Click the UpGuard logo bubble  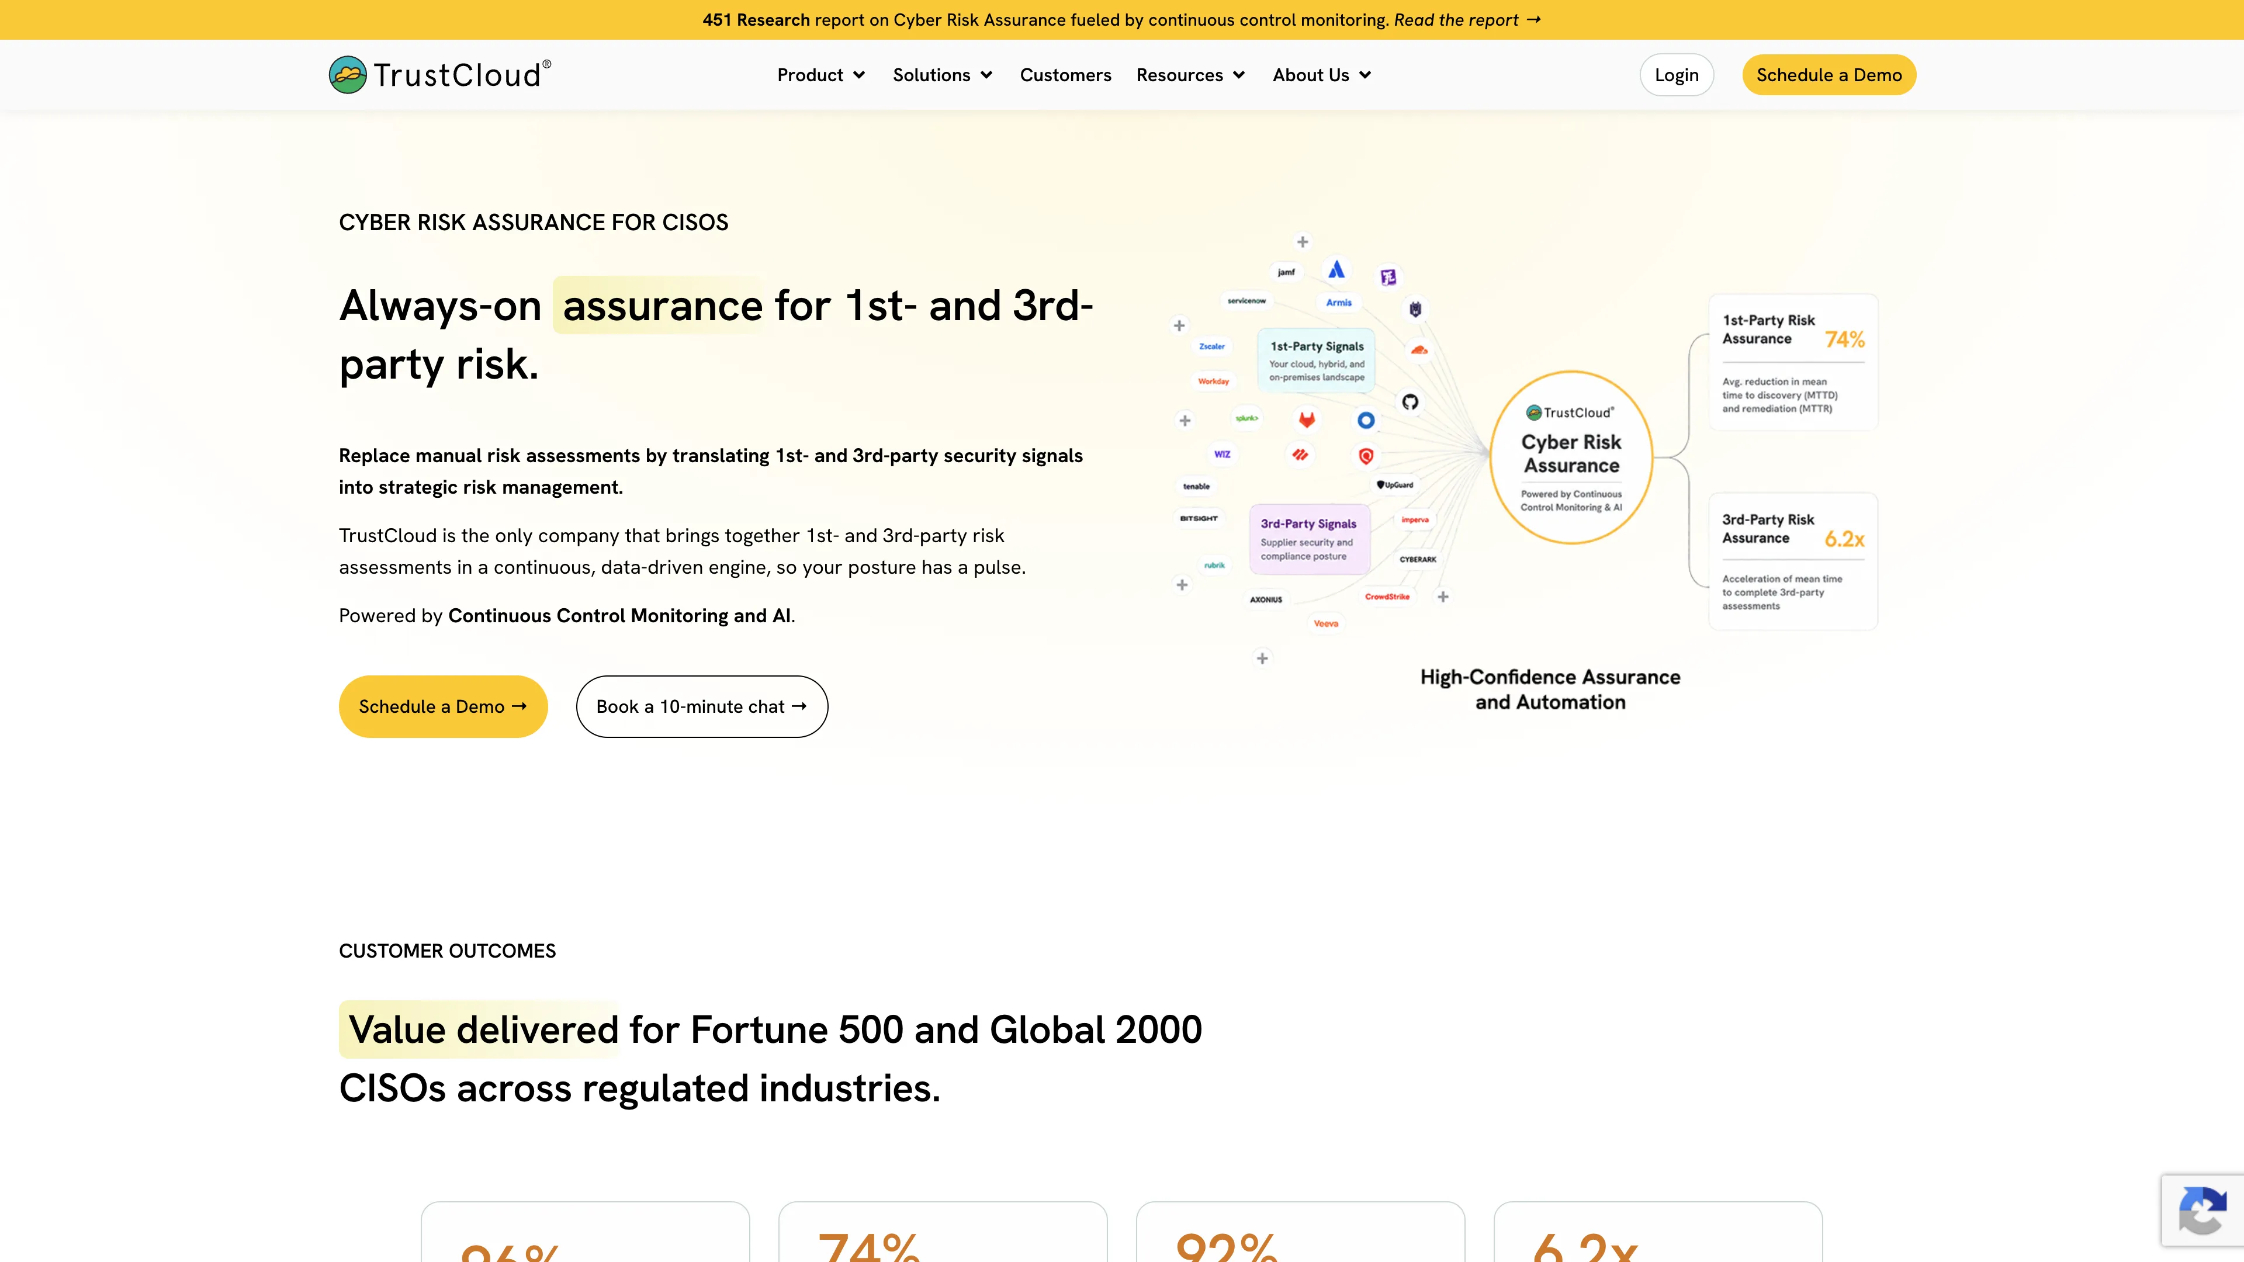point(1395,485)
